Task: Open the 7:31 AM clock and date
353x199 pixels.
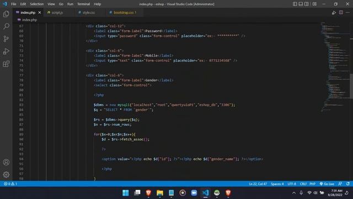Action: pos(335,193)
